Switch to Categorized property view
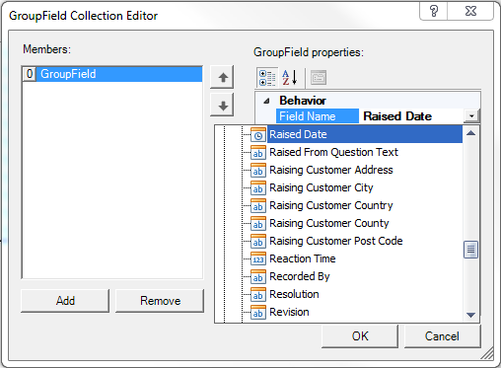Image resolution: width=501 pixels, height=368 pixels. 267,78
